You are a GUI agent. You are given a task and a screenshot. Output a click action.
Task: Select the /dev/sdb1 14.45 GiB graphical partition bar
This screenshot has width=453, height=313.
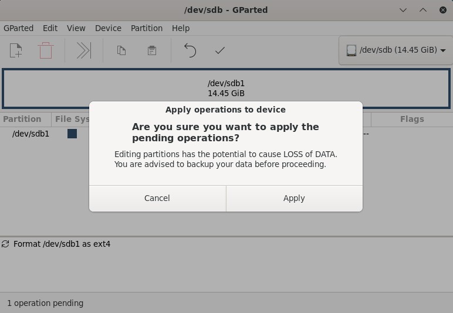click(x=226, y=89)
